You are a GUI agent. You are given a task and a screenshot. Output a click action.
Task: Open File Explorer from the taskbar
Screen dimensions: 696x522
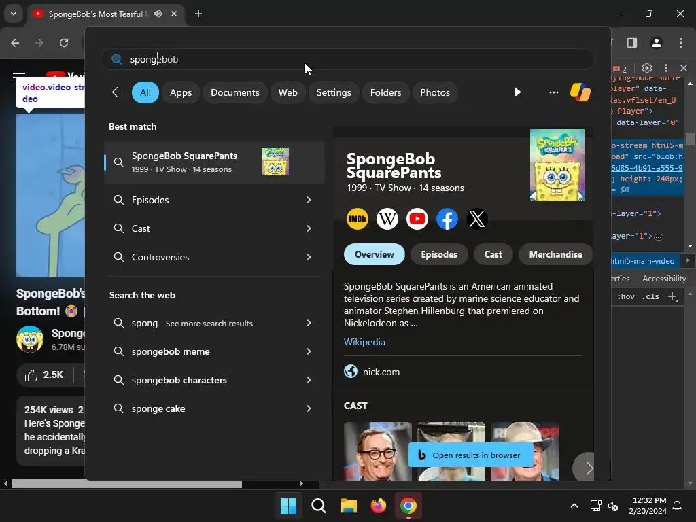click(x=349, y=506)
